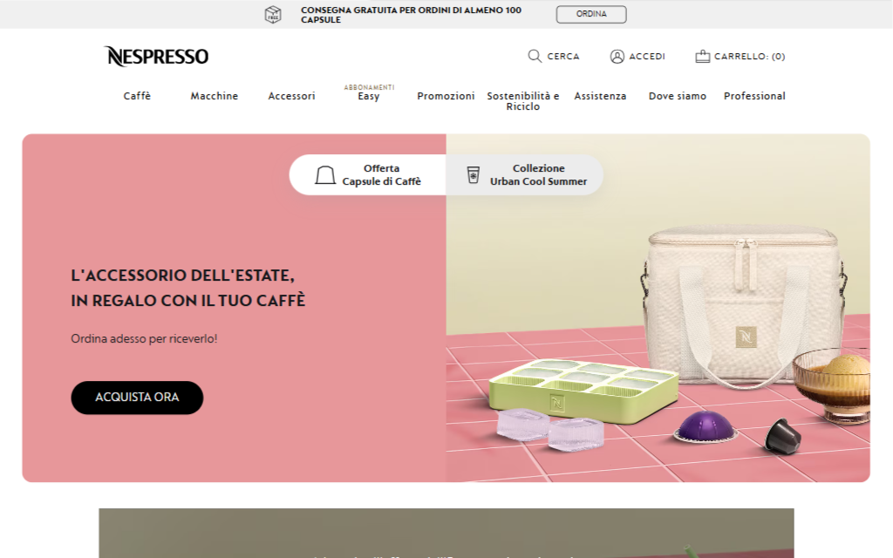Switch to Collezione Urban Cool Summer tab

pyautogui.click(x=524, y=174)
